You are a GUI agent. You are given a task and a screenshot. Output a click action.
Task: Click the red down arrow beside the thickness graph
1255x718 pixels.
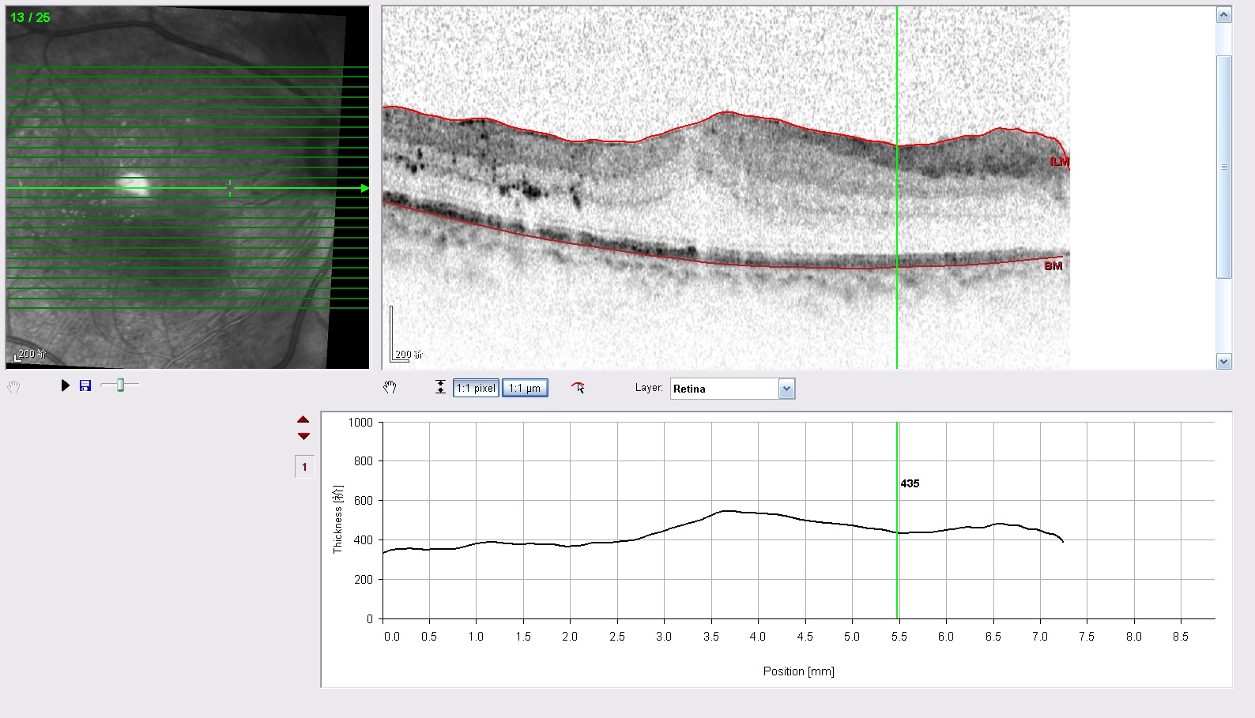tap(303, 436)
